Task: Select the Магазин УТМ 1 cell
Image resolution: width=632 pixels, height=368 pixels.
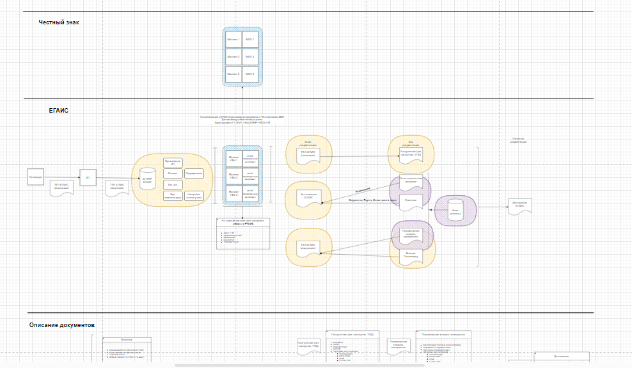Action: point(233,159)
